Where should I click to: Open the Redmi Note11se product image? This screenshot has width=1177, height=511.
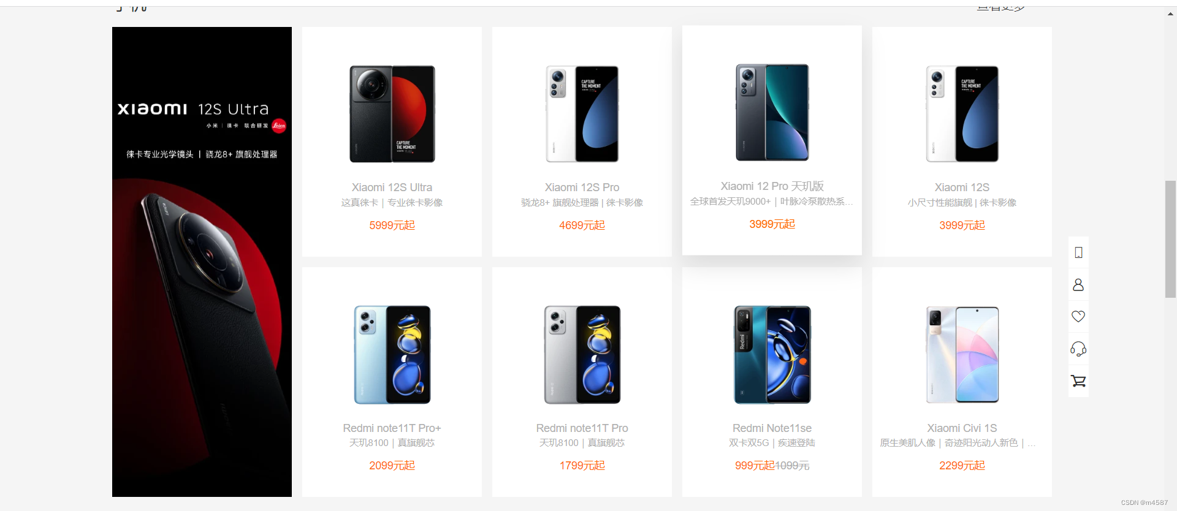point(772,355)
